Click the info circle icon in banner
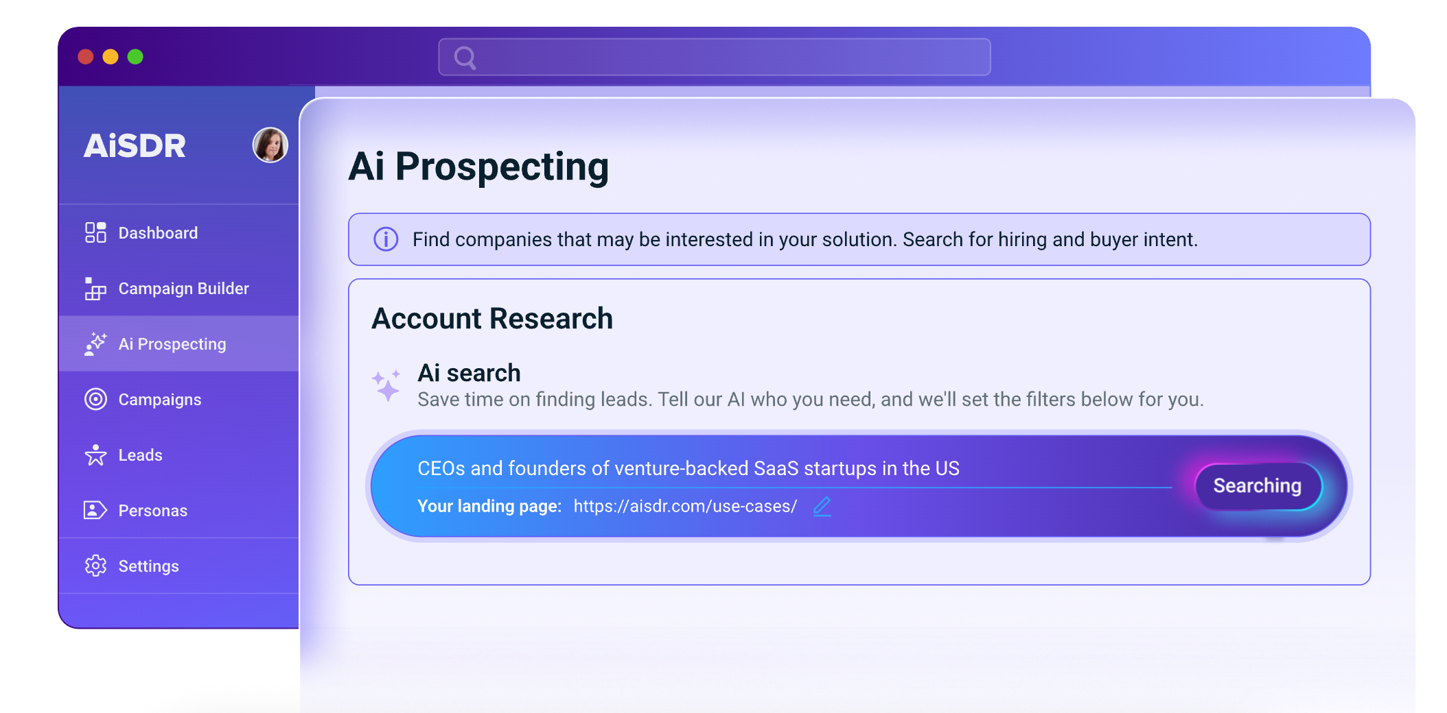The image size is (1447, 713). click(x=386, y=239)
